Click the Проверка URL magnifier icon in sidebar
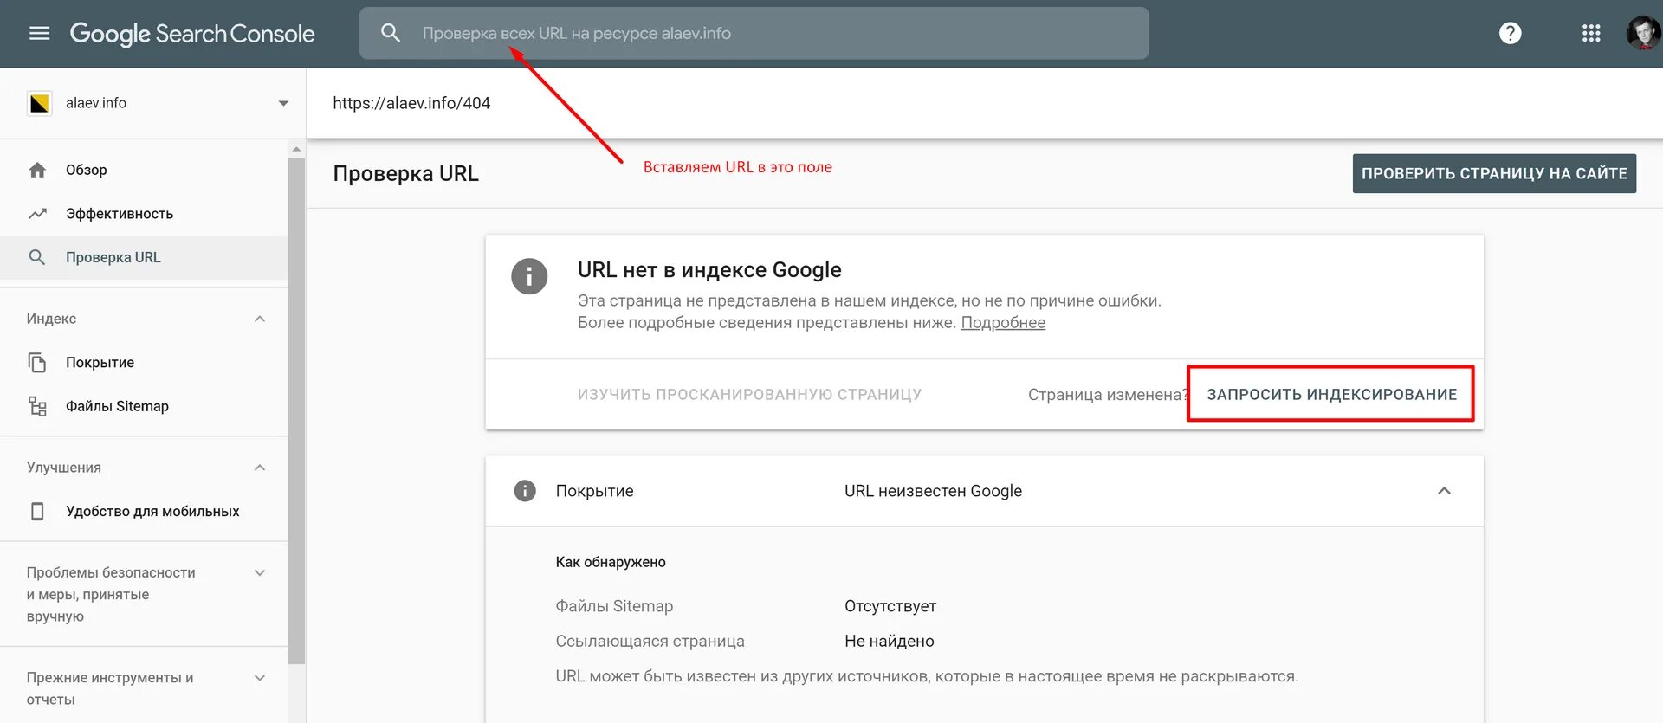The height and width of the screenshot is (723, 1663). tap(37, 257)
